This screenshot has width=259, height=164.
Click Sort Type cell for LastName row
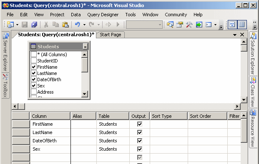click(x=169, y=132)
